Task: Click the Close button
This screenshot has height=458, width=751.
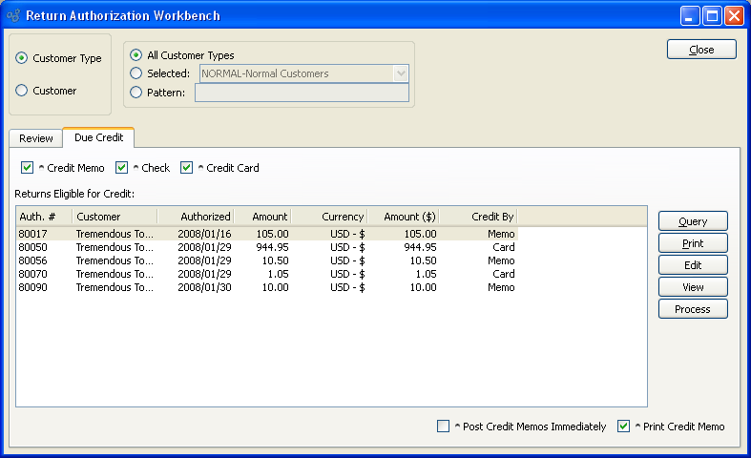Action: click(x=701, y=50)
